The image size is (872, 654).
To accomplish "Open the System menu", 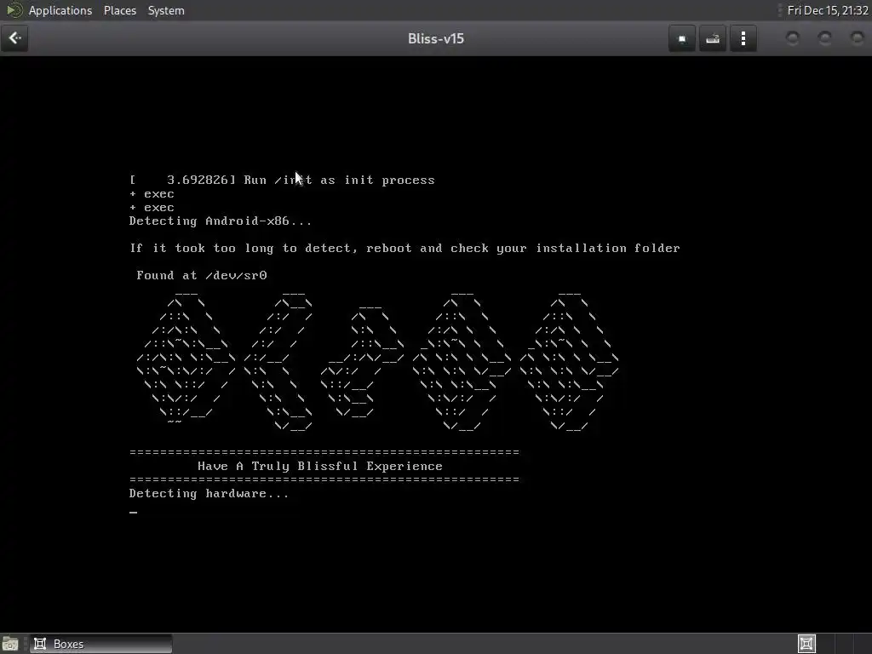I will (166, 10).
